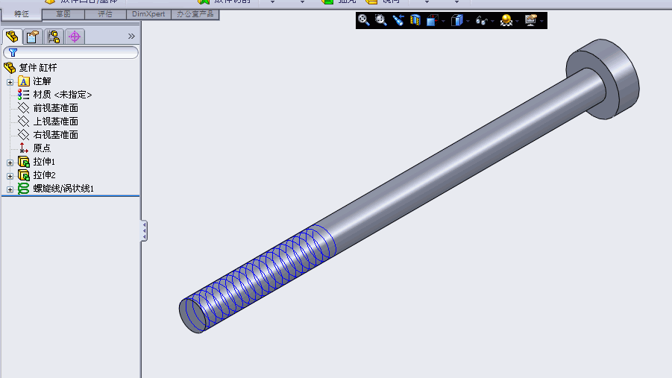672x378 pixels.
Task: Click the plane icon beside 上视基准面
Action: (x=24, y=122)
